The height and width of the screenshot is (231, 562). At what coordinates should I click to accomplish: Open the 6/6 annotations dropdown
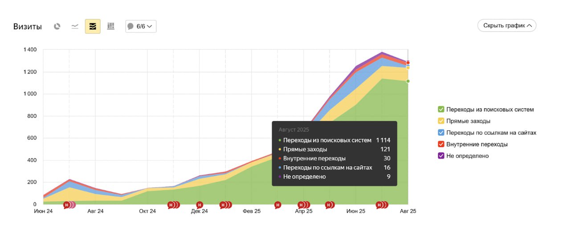[141, 26]
